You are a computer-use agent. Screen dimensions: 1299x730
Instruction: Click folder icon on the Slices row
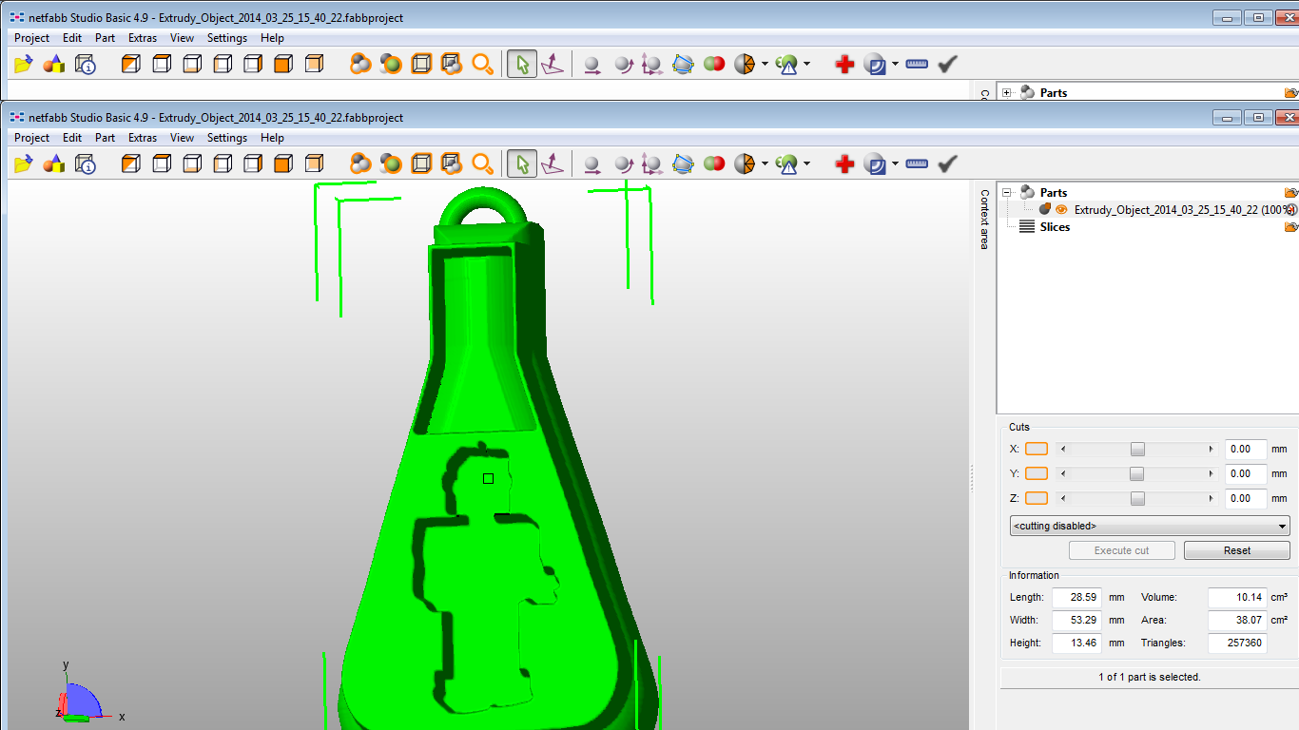pyautogui.click(x=1290, y=226)
